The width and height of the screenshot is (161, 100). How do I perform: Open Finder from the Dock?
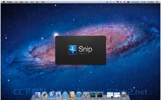point(38,95)
